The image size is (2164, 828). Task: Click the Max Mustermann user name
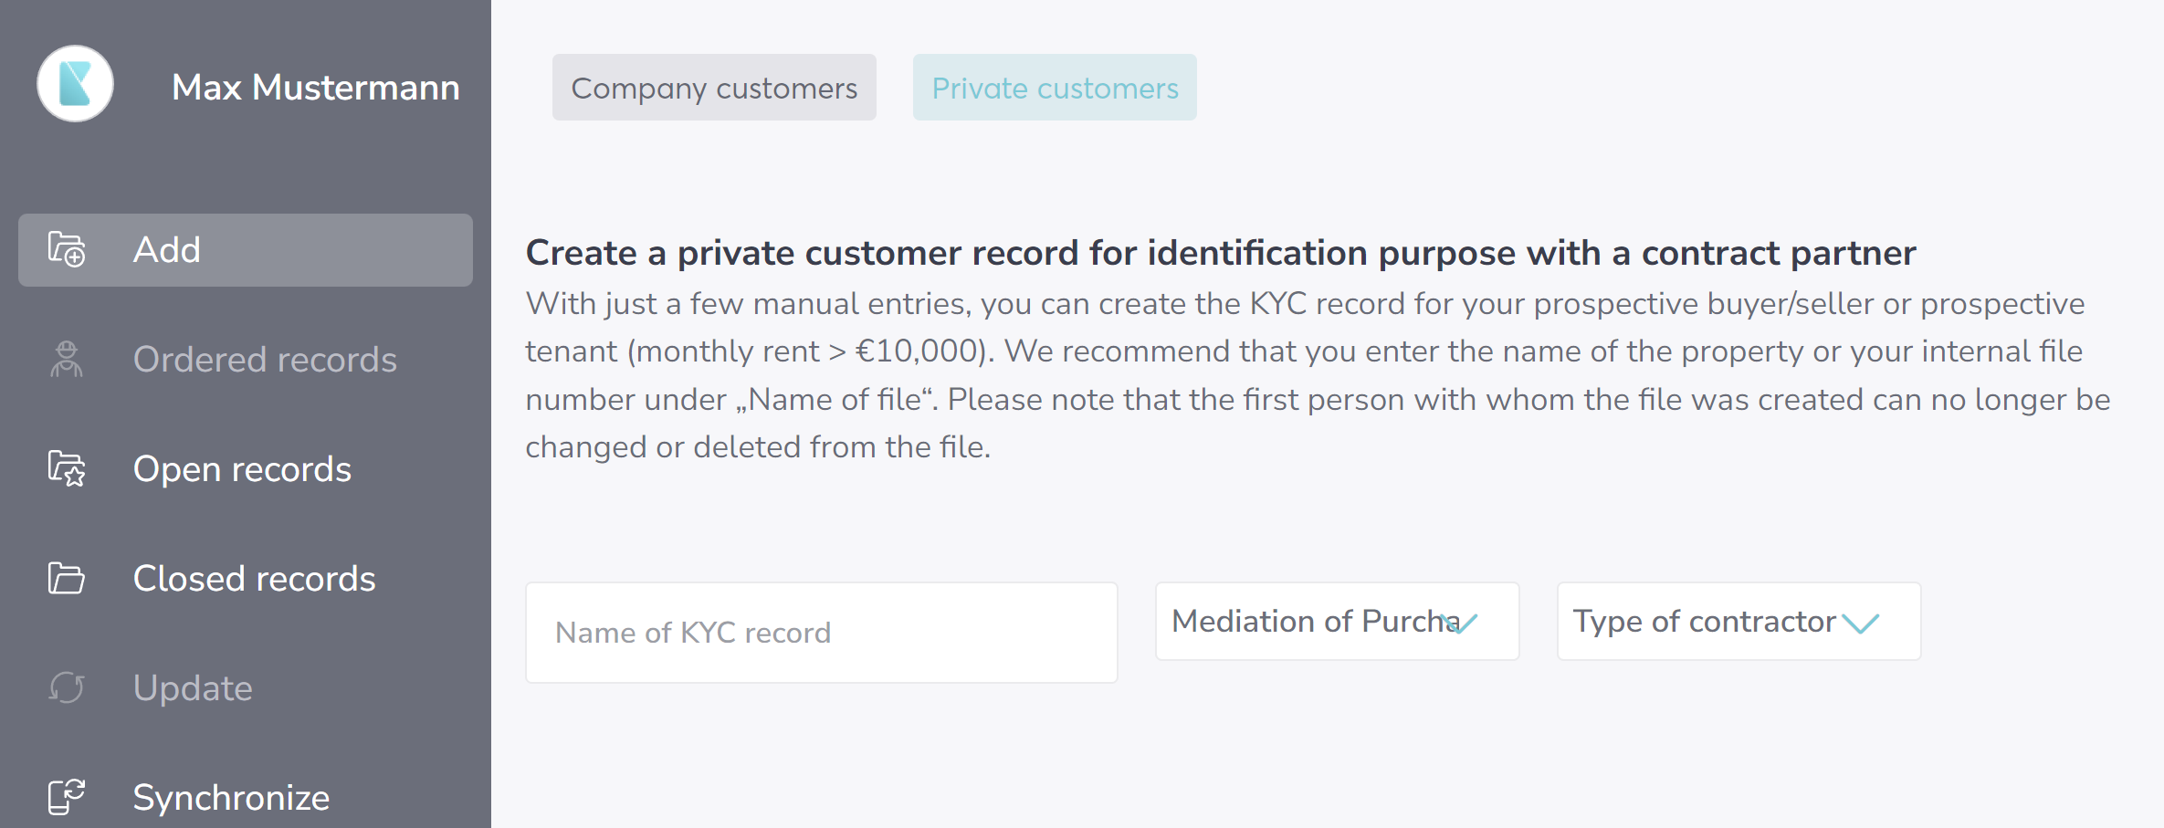315,88
